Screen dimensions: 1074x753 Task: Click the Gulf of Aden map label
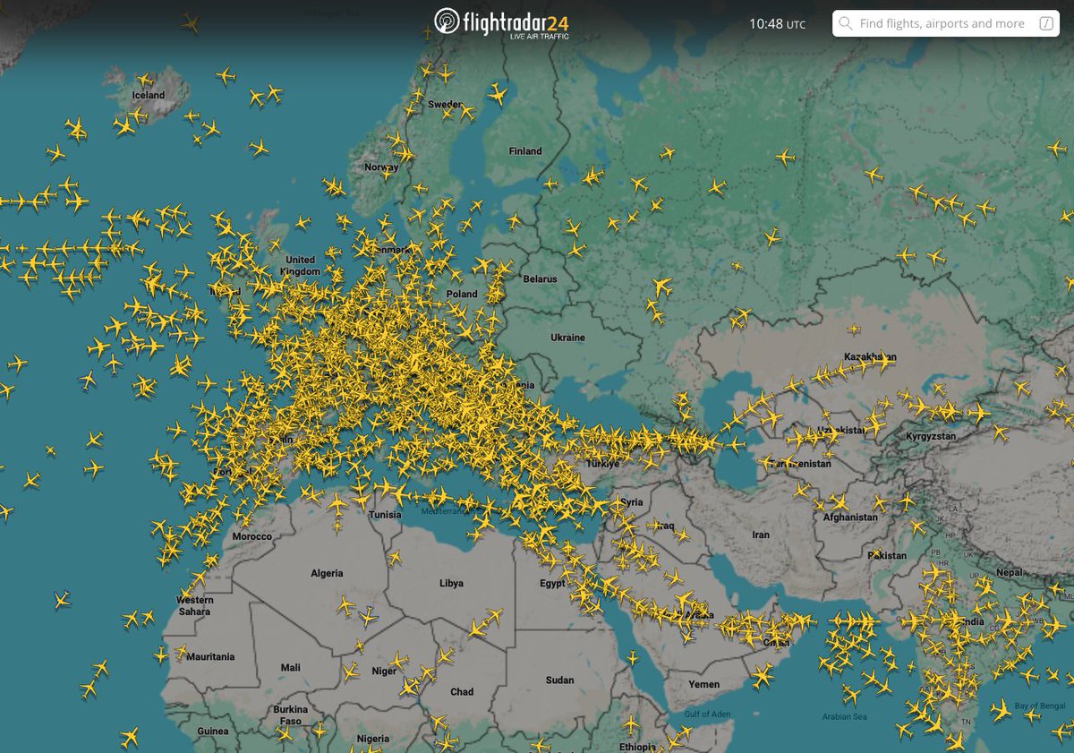[707, 714]
